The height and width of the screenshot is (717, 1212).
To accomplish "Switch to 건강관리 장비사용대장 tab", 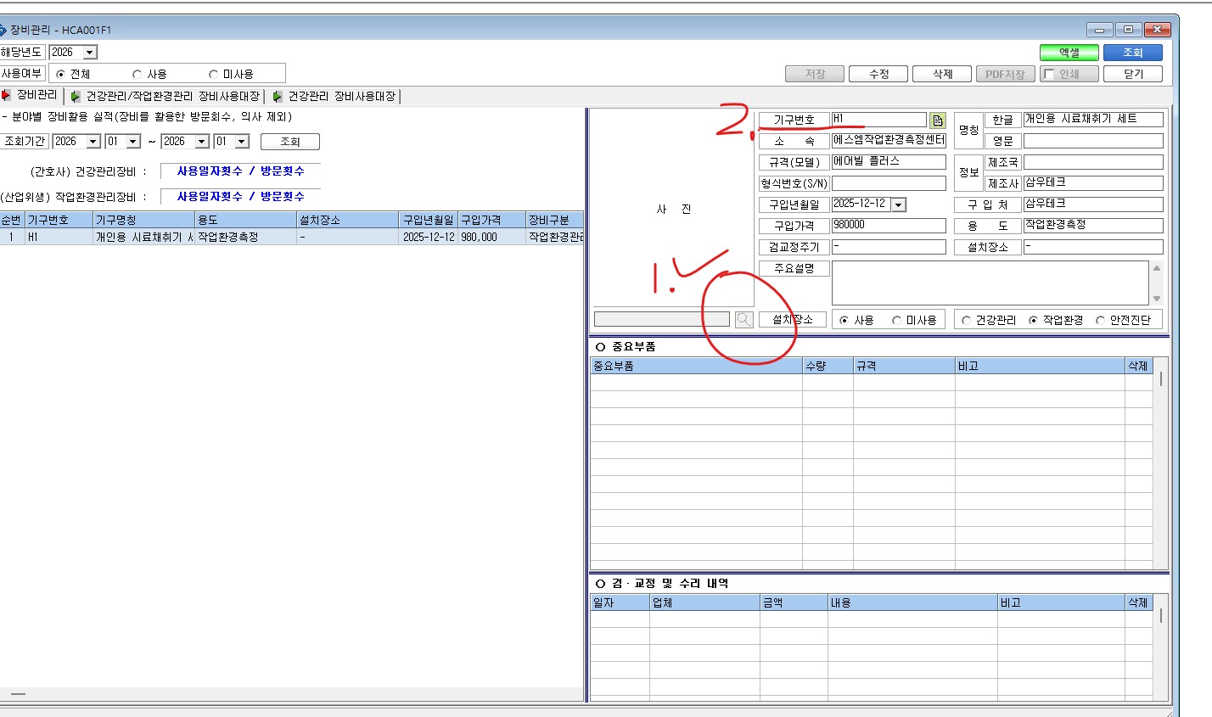I will coord(334,97).
